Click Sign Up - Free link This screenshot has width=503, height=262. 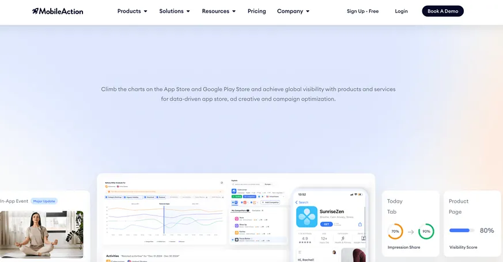coord(362,11)
